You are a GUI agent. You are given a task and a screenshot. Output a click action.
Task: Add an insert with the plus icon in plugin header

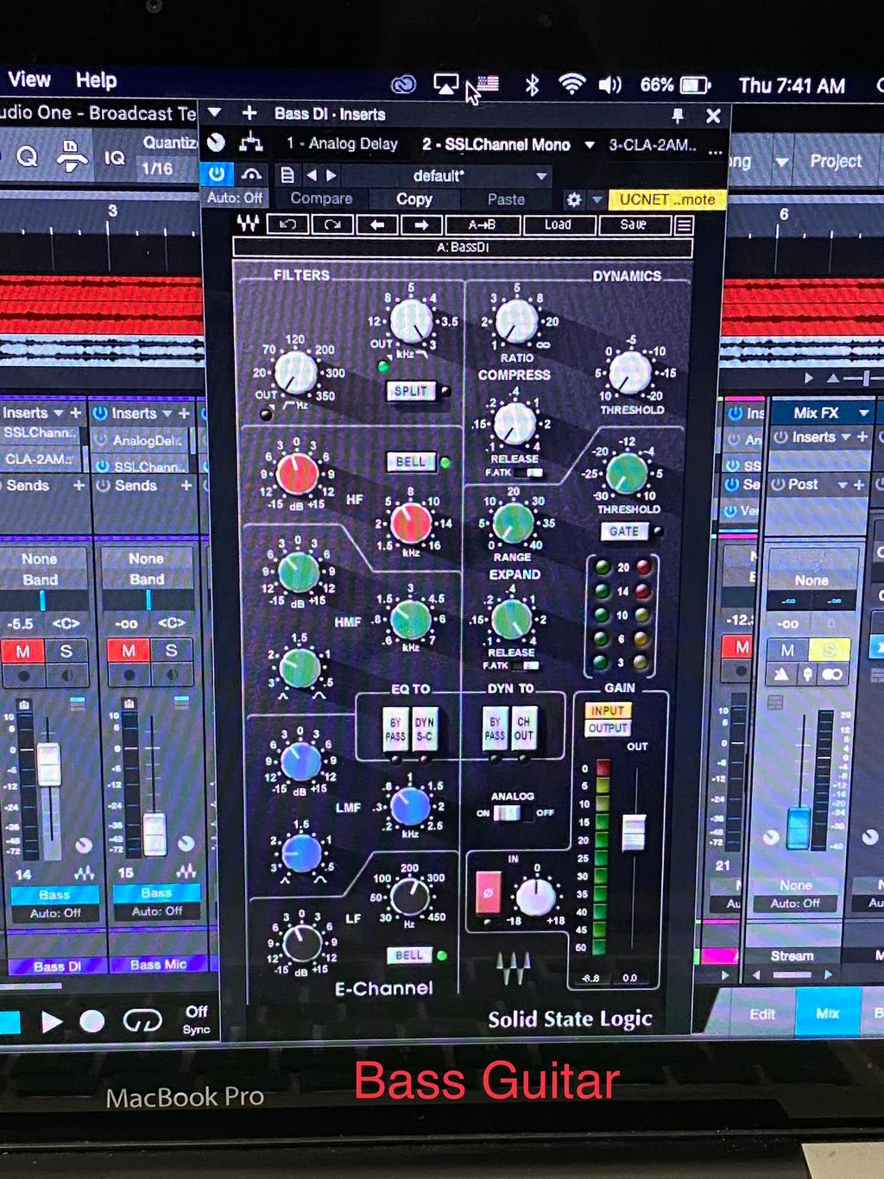pos(249,113)
